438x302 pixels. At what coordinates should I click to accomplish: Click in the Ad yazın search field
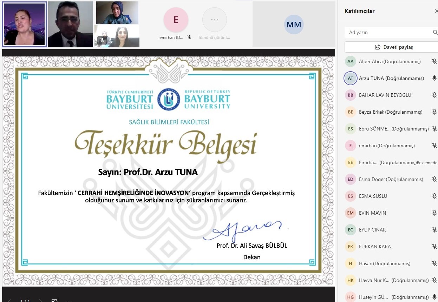[x=388, y=32]
